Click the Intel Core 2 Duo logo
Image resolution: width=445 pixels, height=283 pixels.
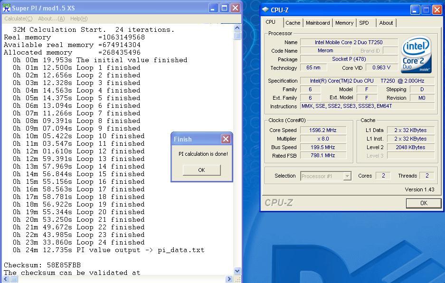click(x=416, y=54)
